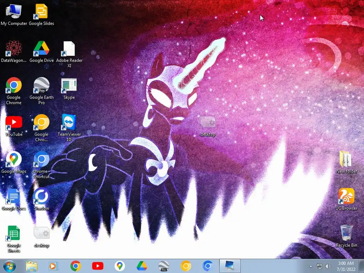Select the Shadow desktop shortcut
This screenshot has height=273, width=364.
click(x=41, y=200)
